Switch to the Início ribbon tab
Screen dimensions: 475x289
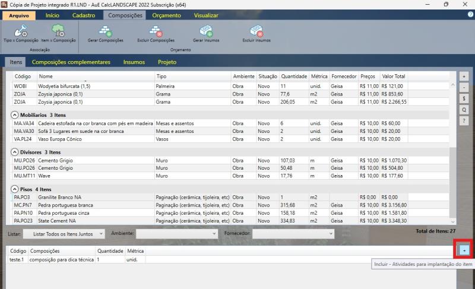(x=52, y=15)
